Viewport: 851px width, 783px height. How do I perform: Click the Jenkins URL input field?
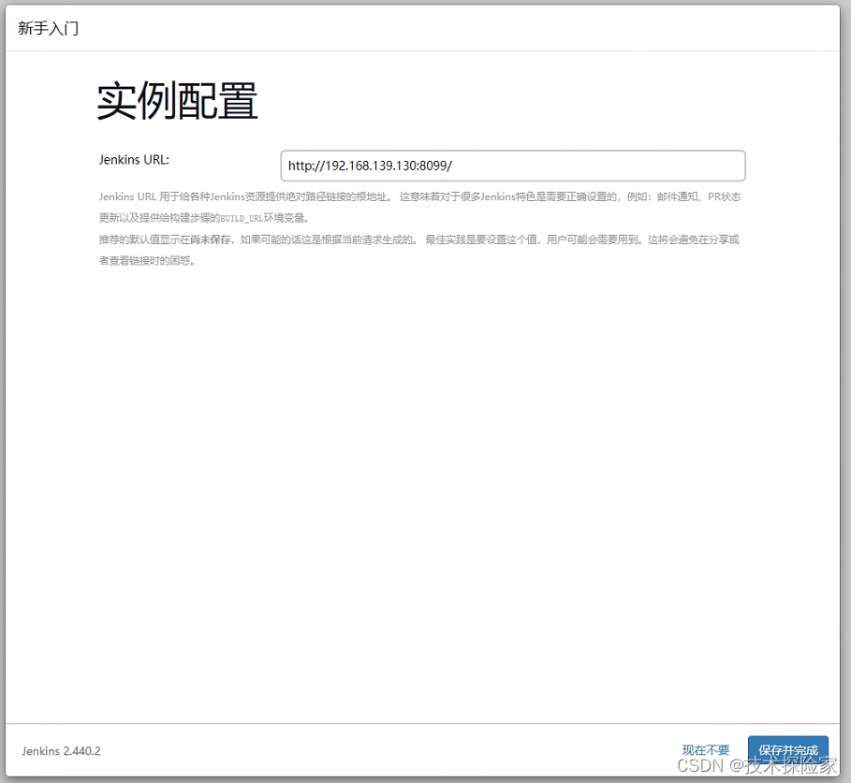[513, 166]
